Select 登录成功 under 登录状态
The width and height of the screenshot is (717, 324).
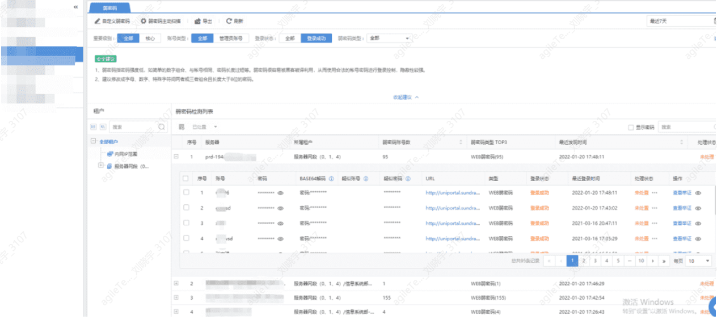(x=317, y=39)
